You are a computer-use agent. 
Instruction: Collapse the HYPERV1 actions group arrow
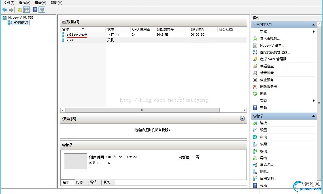pos(313,25)
